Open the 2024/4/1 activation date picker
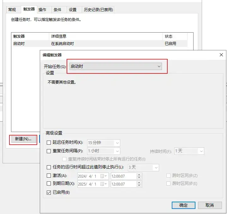The image size is (227, 214). point(93,176)
